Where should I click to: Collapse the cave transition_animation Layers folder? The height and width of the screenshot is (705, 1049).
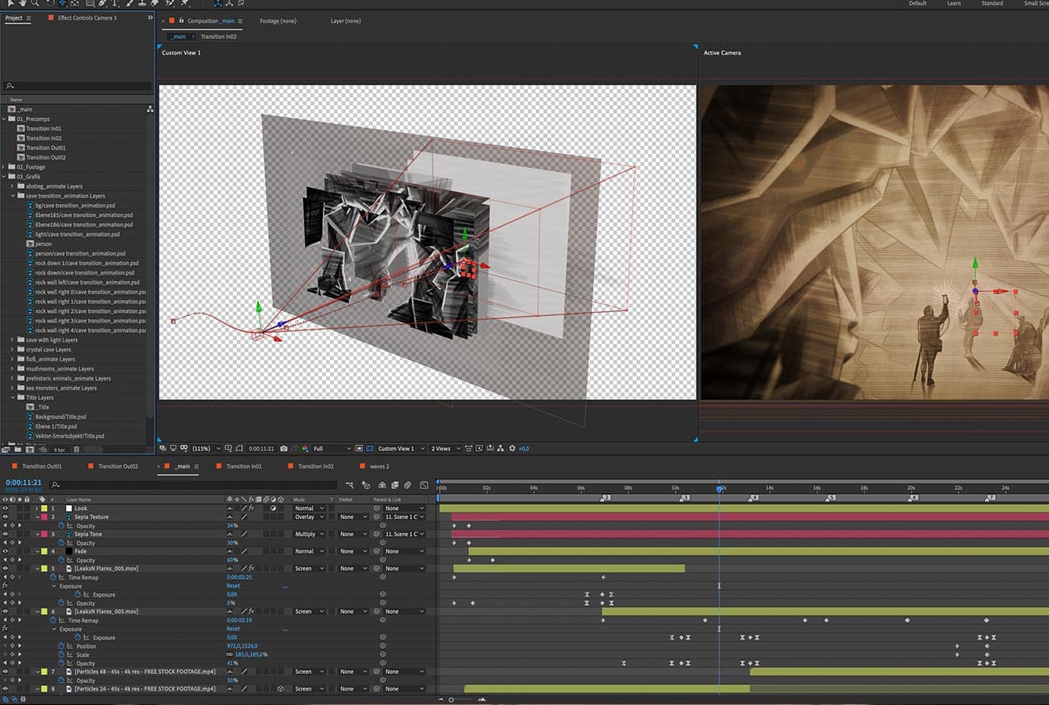click(x=12, y=195)
